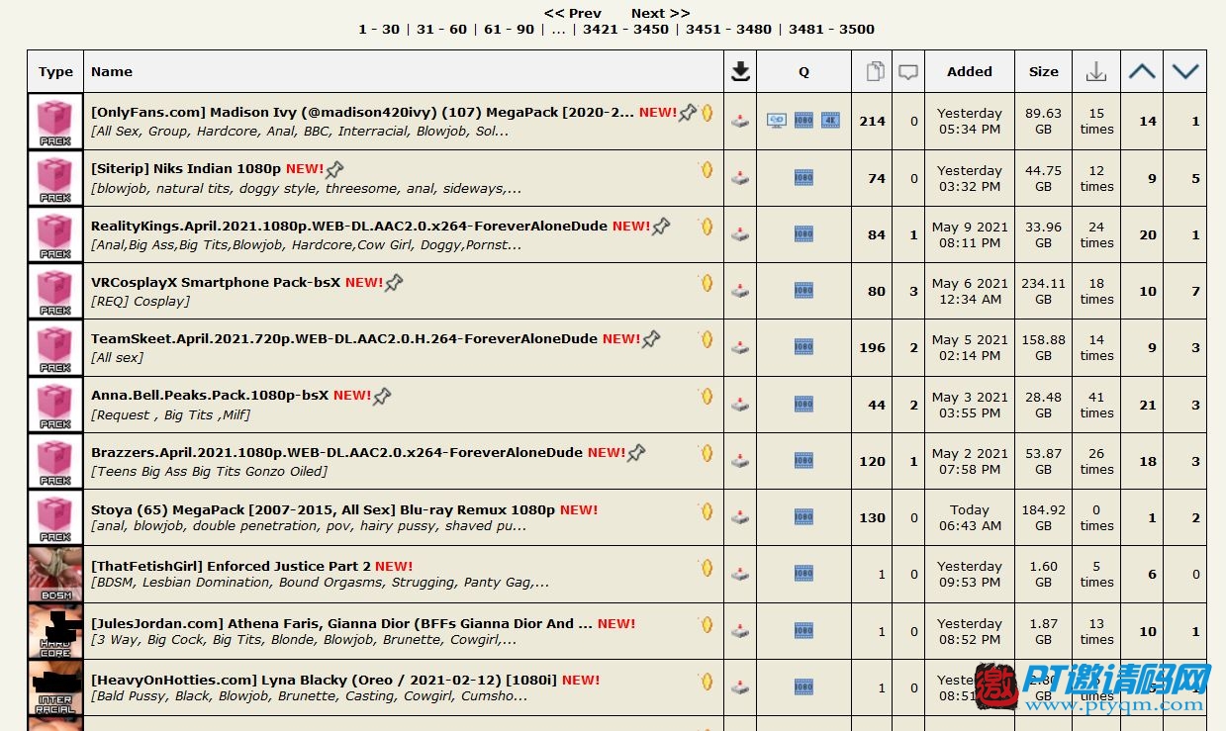Screen dimensions: 1226x731
Task: Sort by snatched download-tray header icon
Action: coord(1096,71)
